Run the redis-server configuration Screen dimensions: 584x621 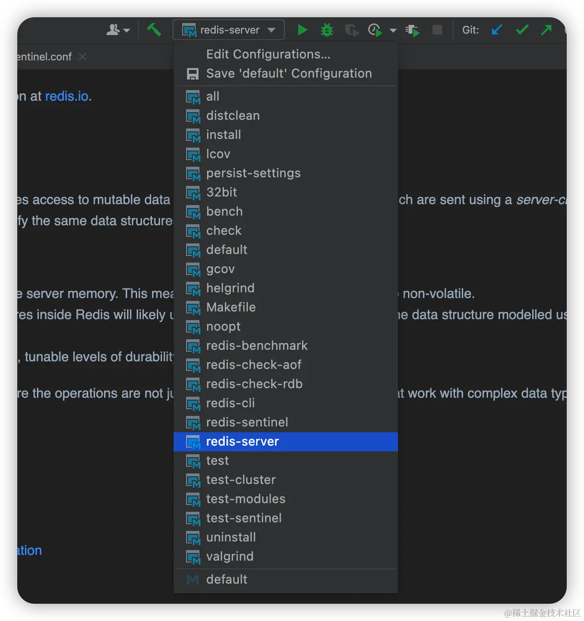tap(302, 30)
